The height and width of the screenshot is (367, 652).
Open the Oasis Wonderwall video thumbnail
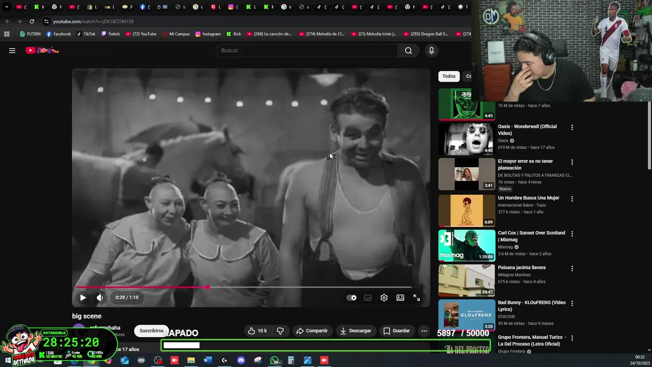coord(467,139)
